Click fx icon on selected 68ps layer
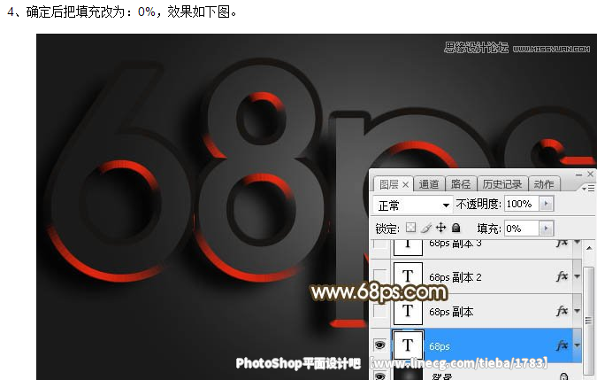This screenshot has width=597, height=380. tap(562, 345)
